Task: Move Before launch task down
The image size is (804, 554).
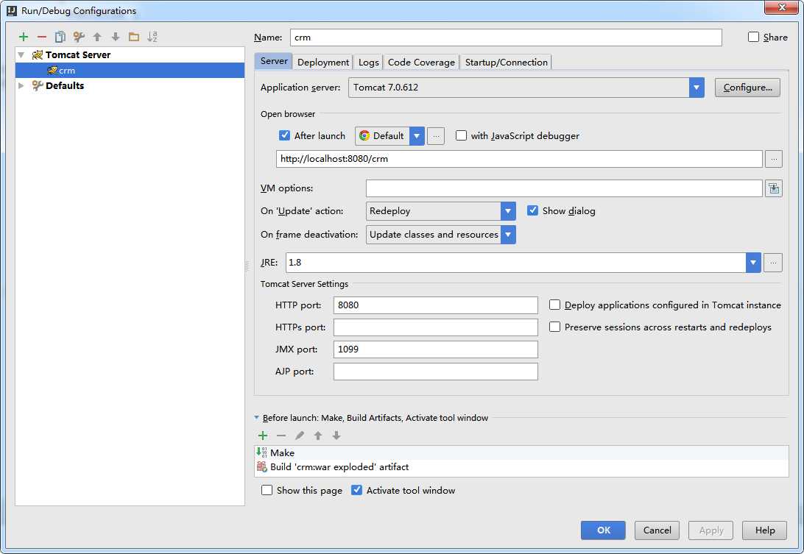Action: pos(336,436)
